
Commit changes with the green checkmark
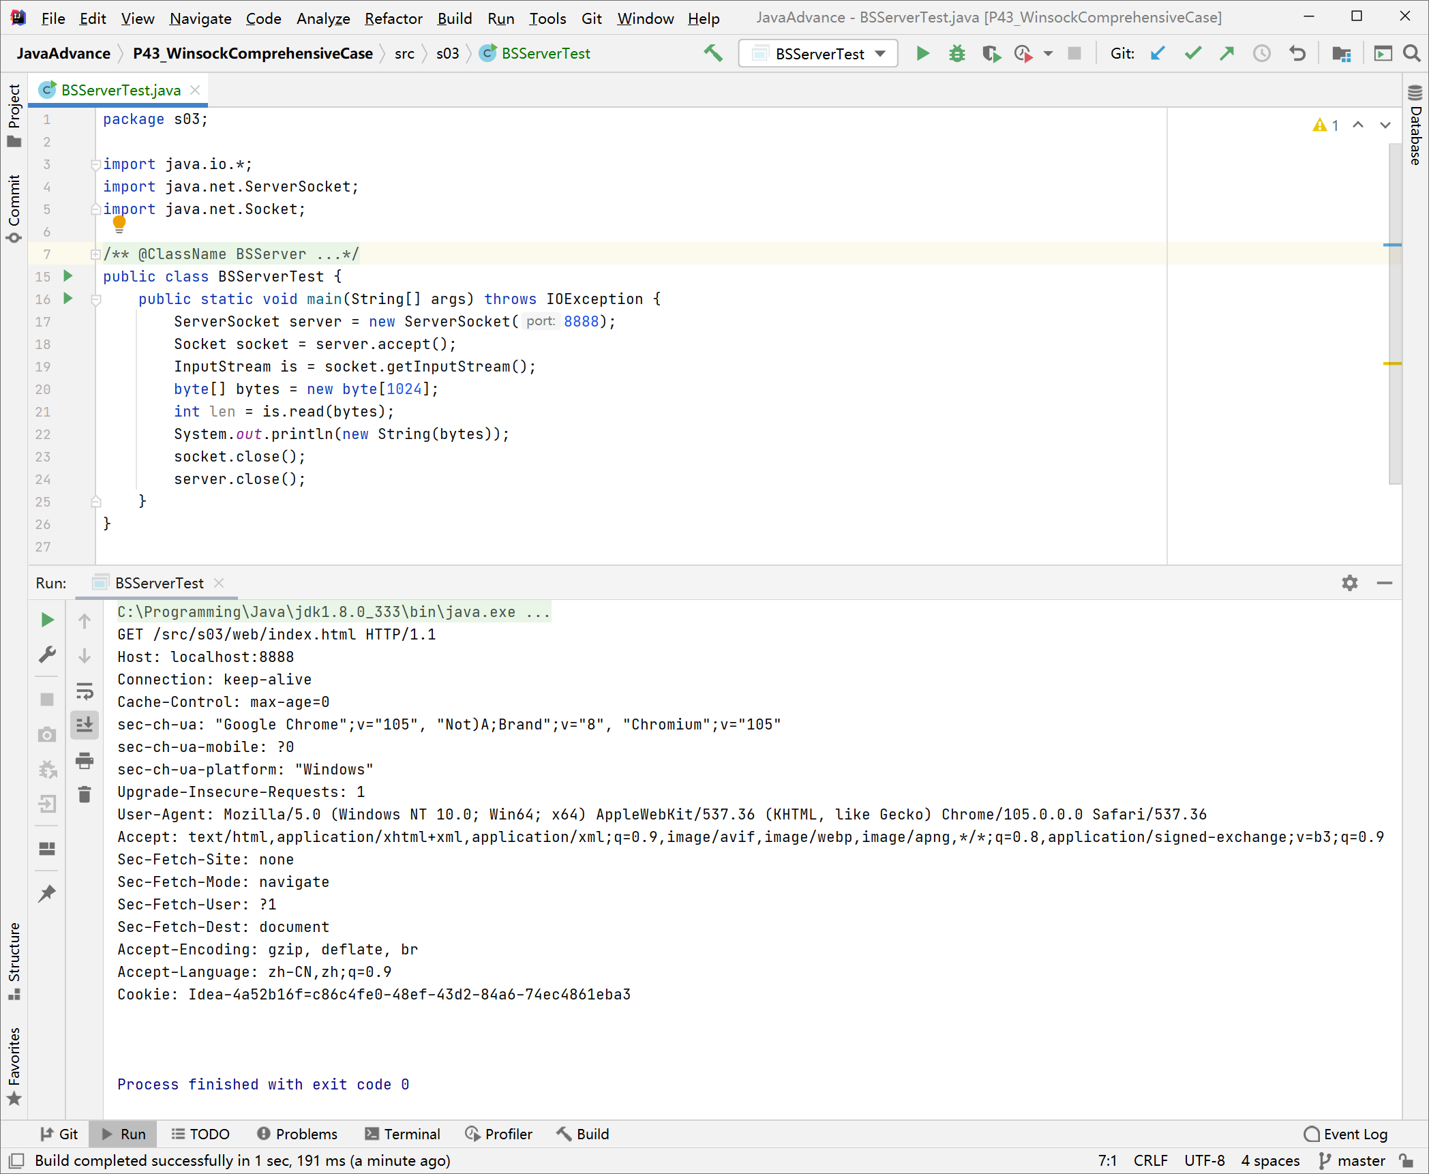tap(1192, 53)
